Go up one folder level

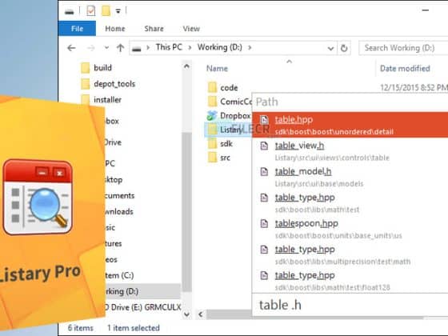[x=120, y=48]
